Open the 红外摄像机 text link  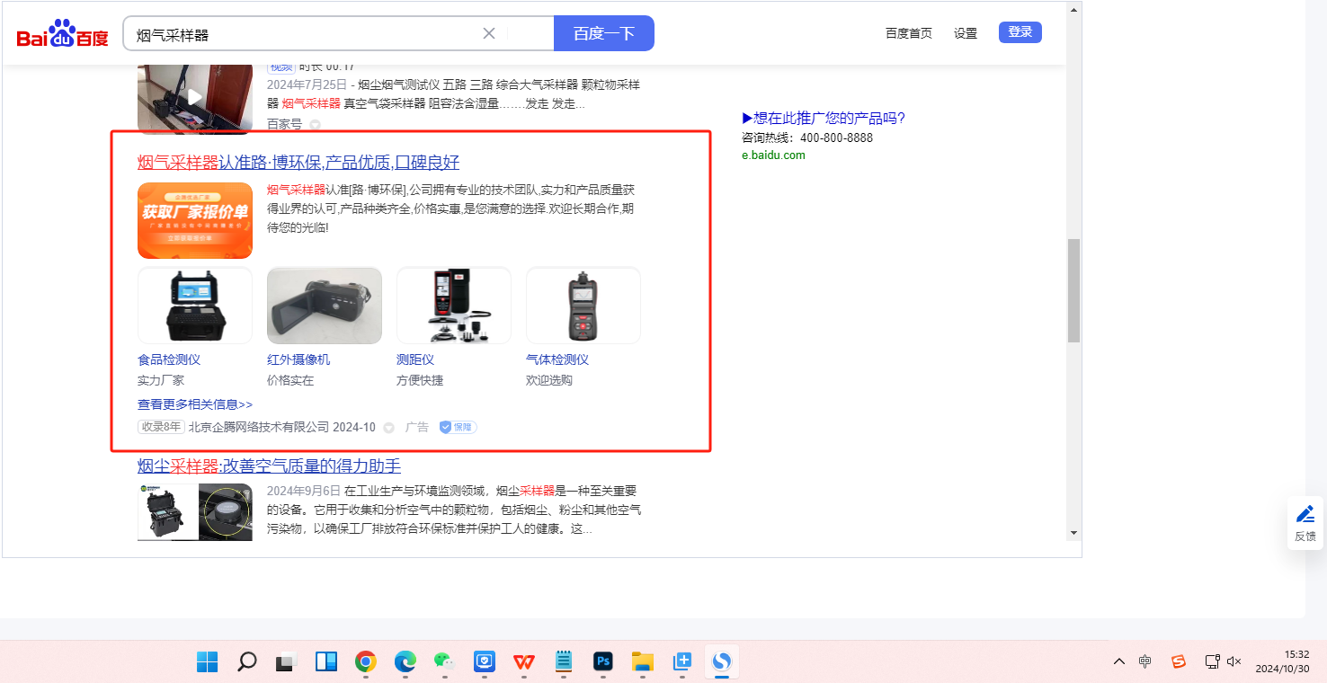[298, 359]
